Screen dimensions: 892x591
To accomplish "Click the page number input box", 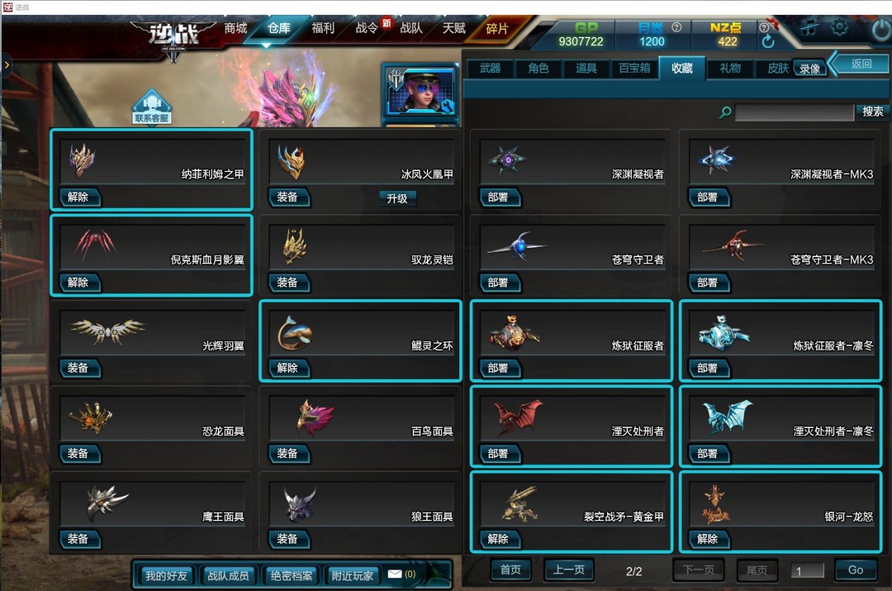I will (x=807, y=570).
